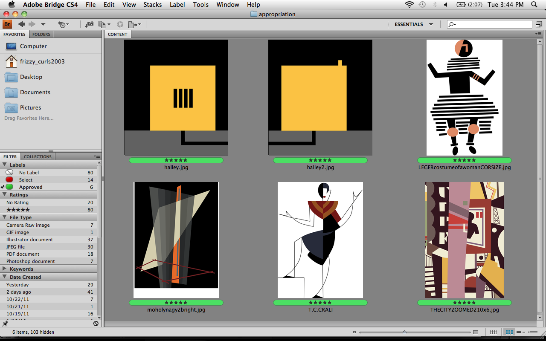Switch to view as thumbnails

click(x=509, y=332)
